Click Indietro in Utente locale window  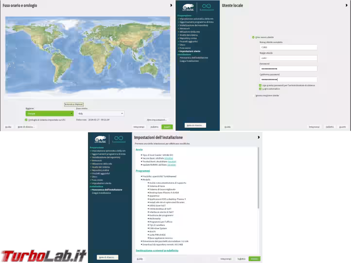pos(330,127)
